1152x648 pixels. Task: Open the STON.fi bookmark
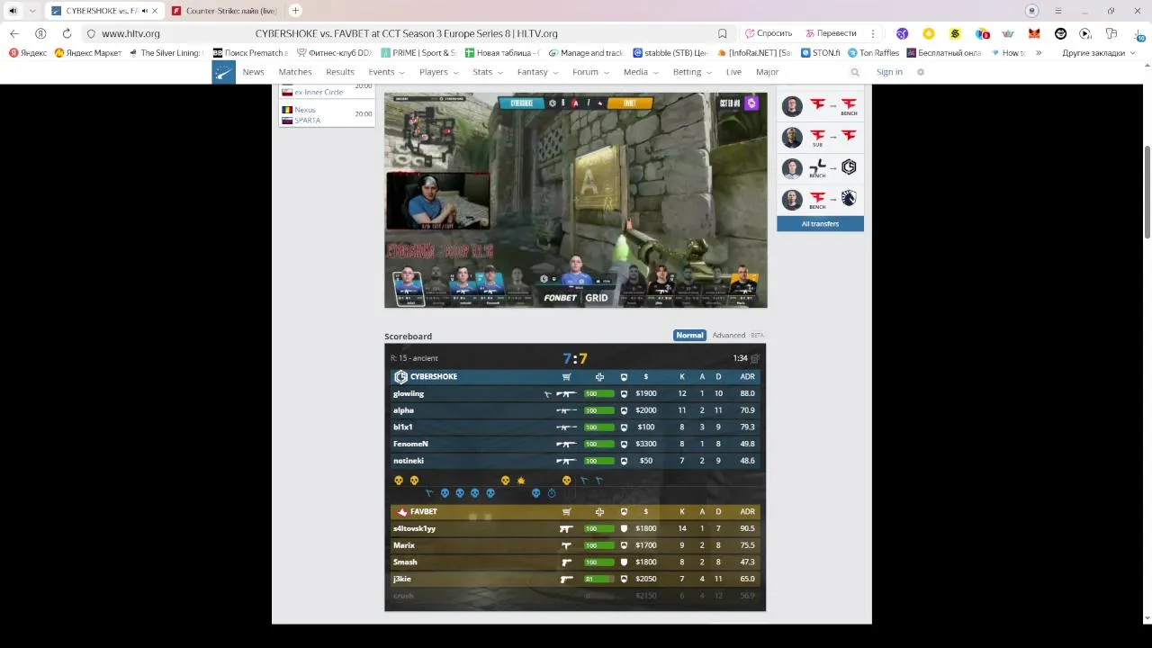coord(820,53)
